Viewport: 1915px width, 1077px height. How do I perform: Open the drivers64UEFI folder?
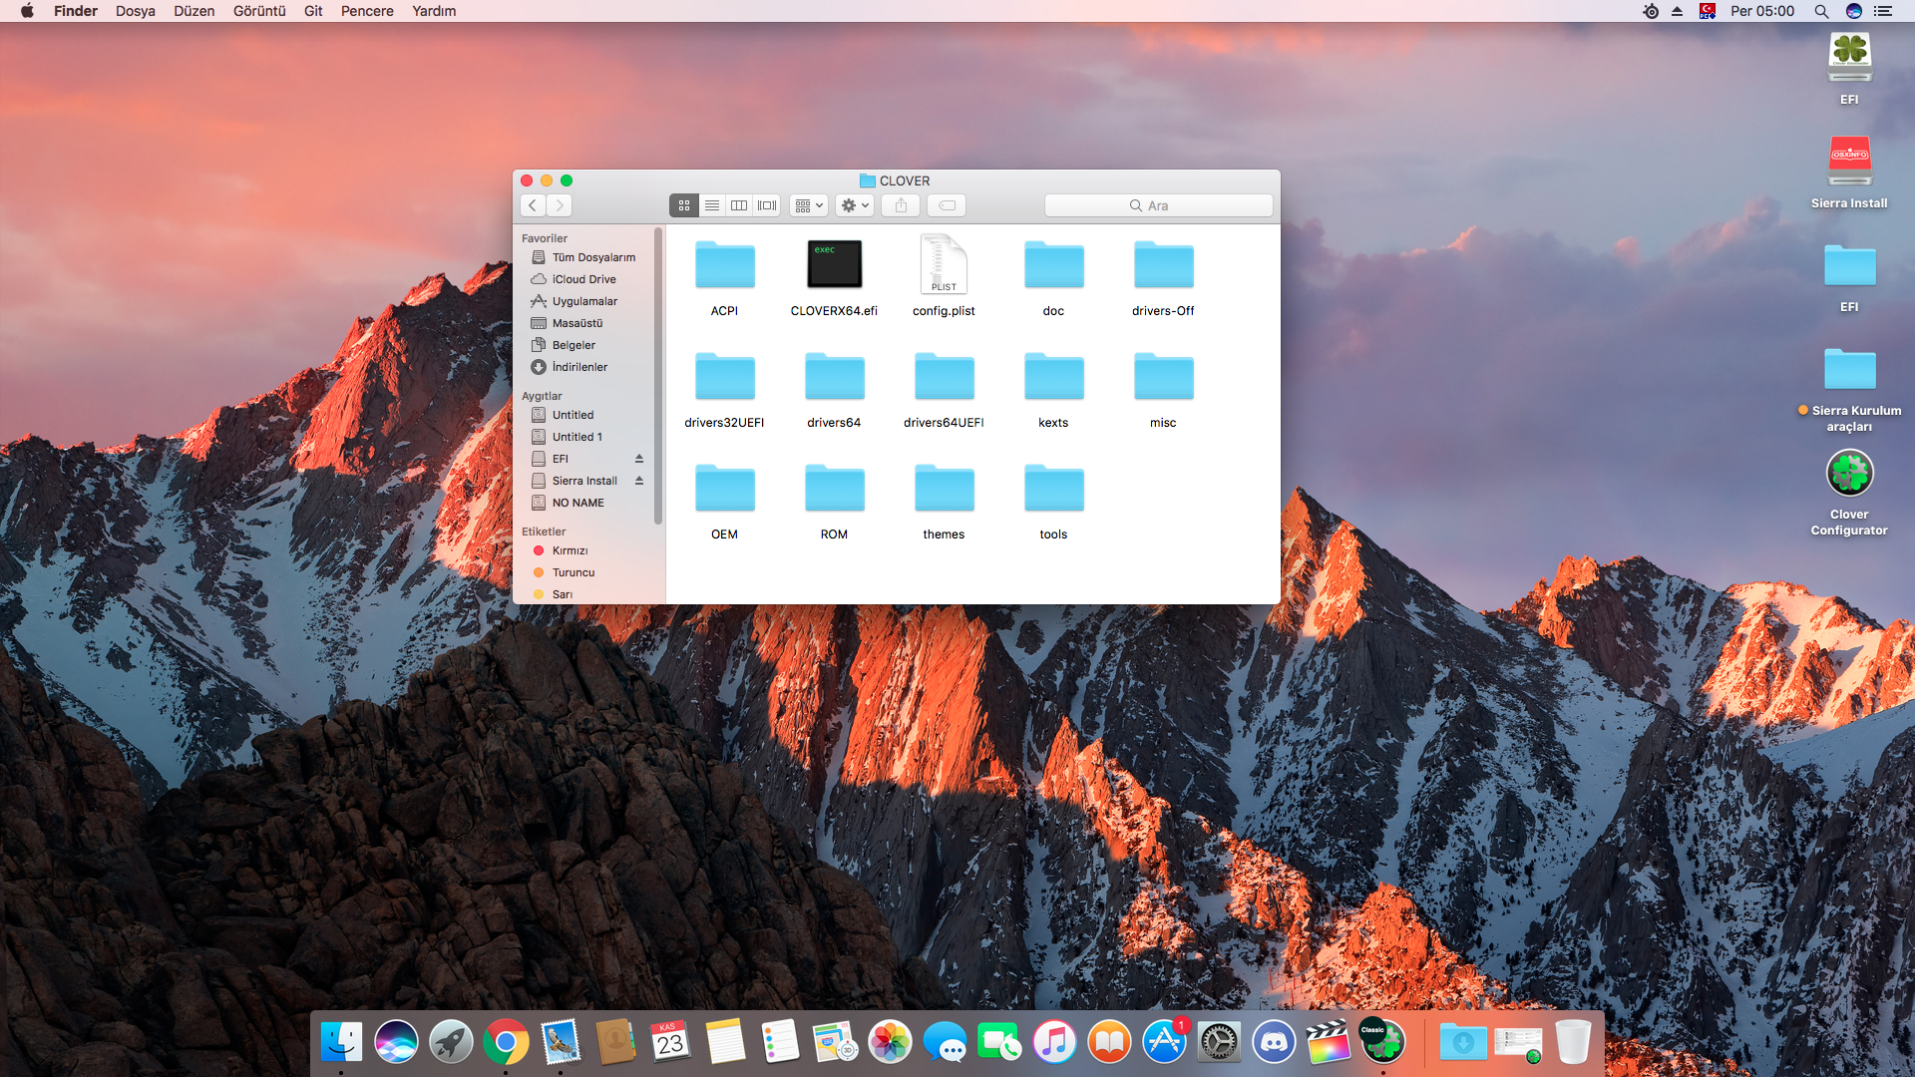[x=943, y=377]
